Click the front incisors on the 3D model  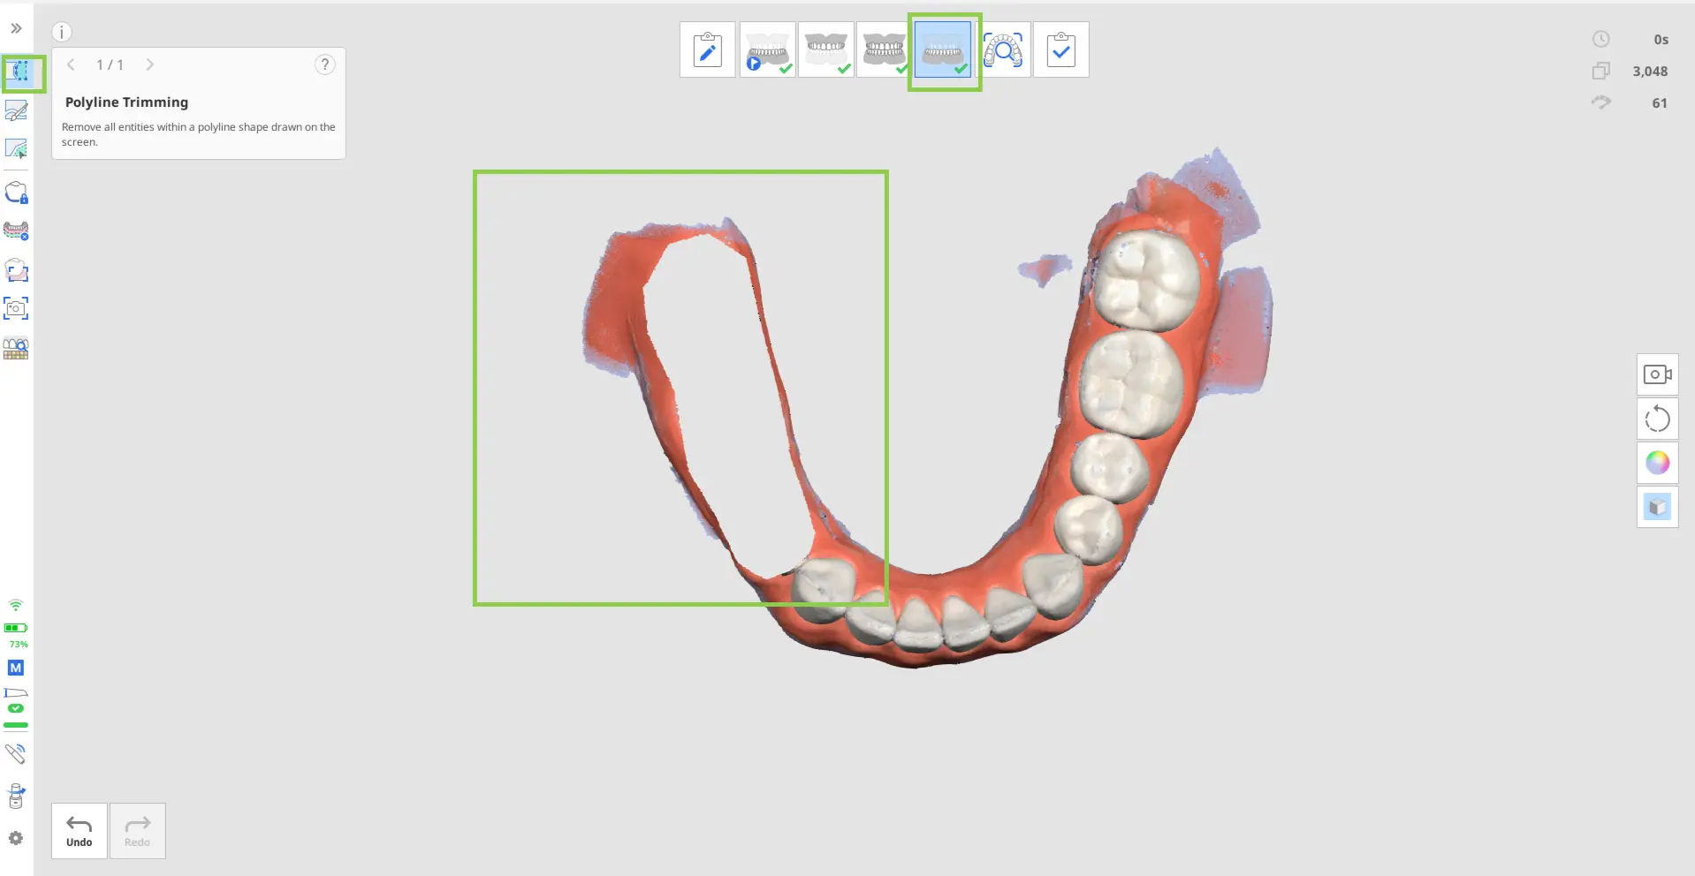[941, 623]
